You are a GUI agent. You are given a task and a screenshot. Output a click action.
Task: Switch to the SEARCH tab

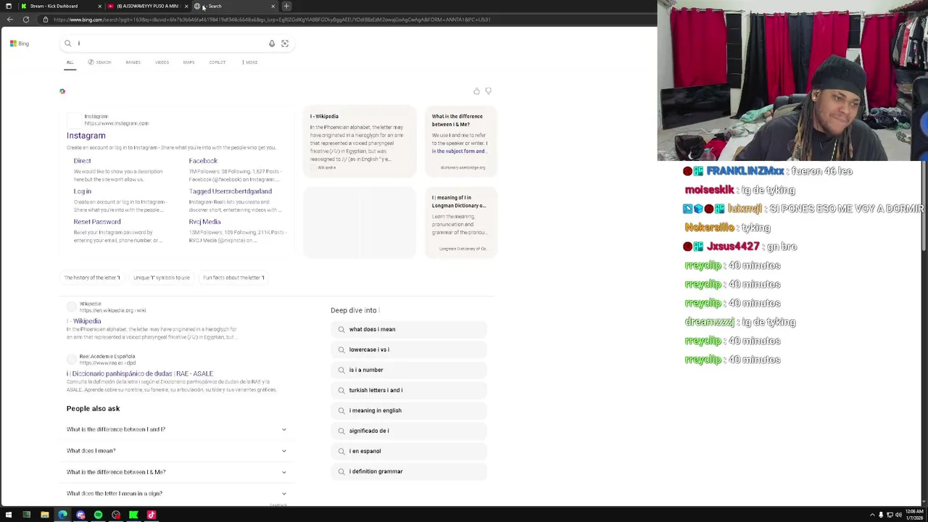coord(100,62)
